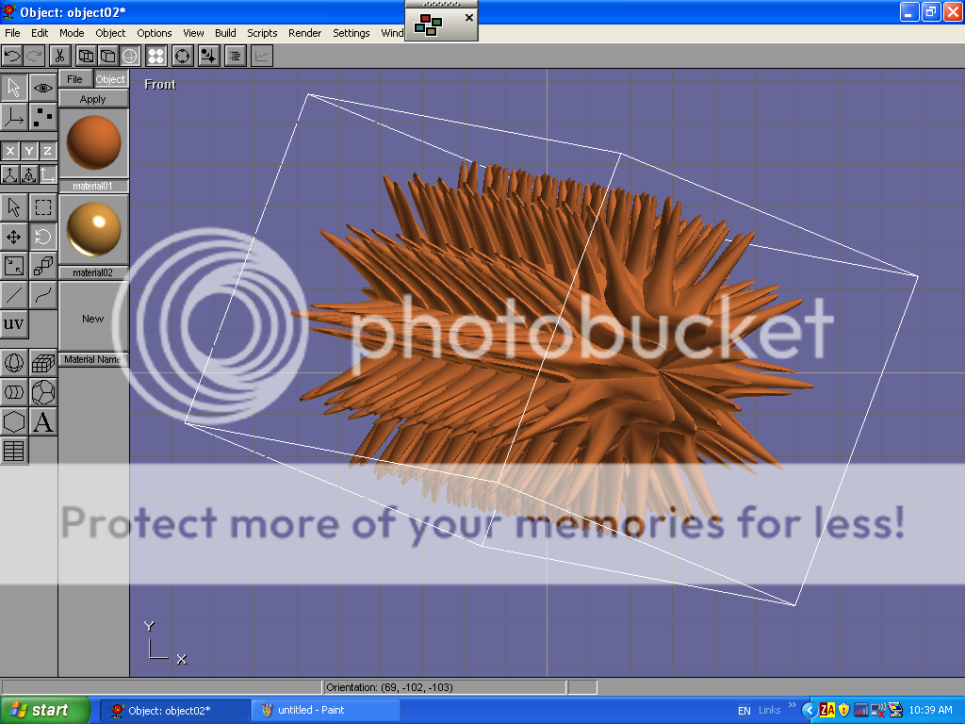Add a cube mesh primitive
This screenshot has width=965, height=724.
[43, 363]
